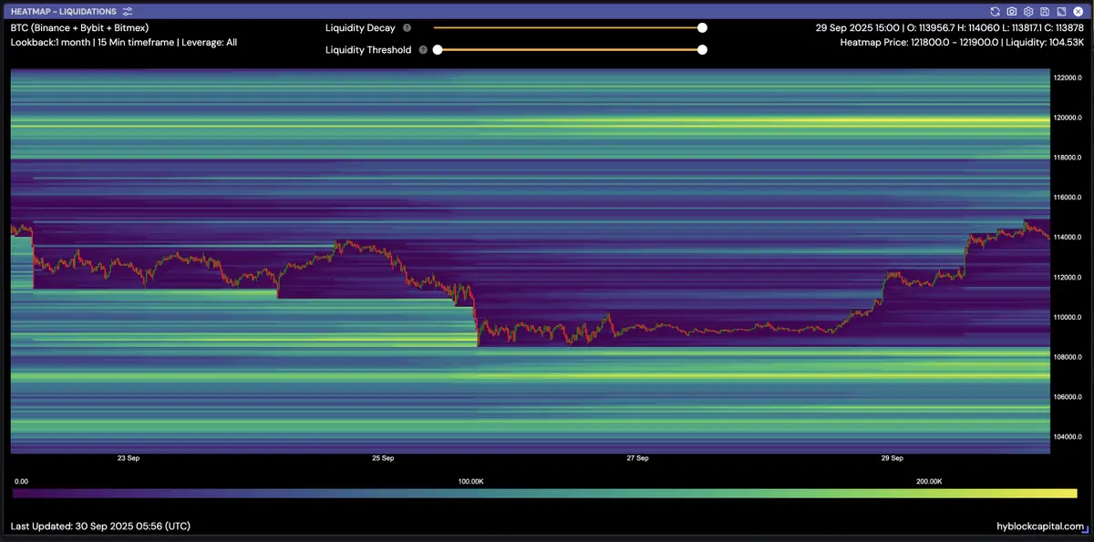Click the Liquidity Decay slider handle

tap(702, 28)
